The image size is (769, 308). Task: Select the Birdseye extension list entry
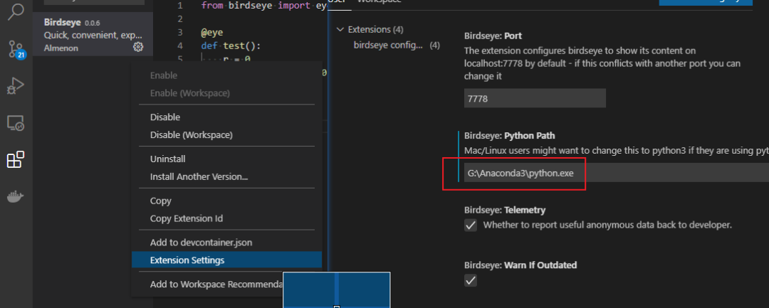93,34
